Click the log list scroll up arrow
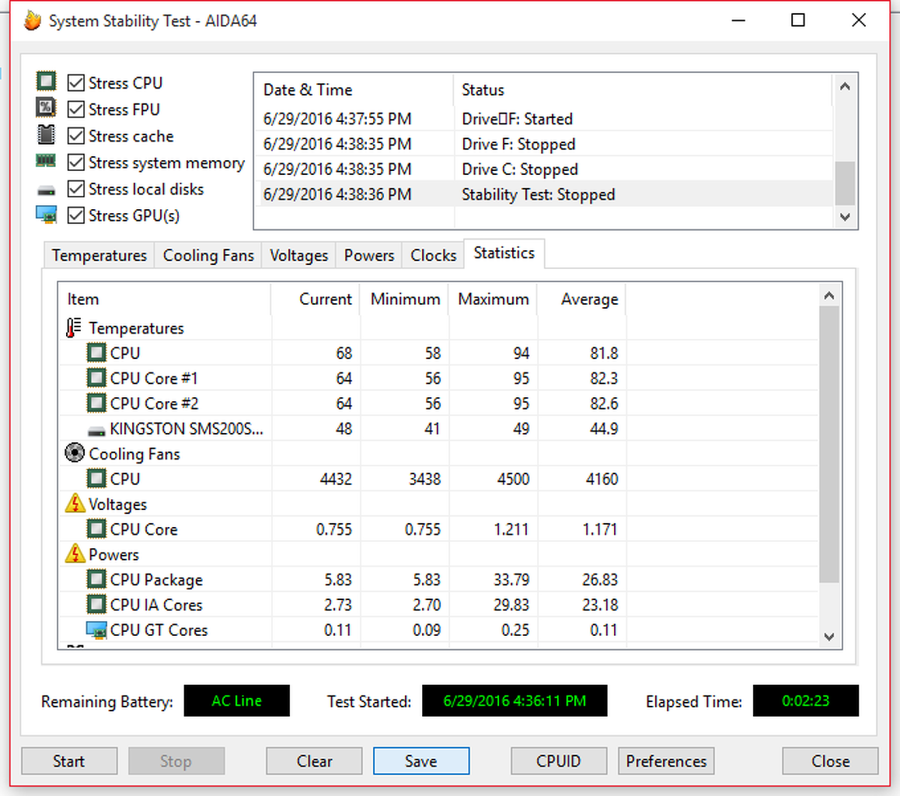 (x=844, y=86)
